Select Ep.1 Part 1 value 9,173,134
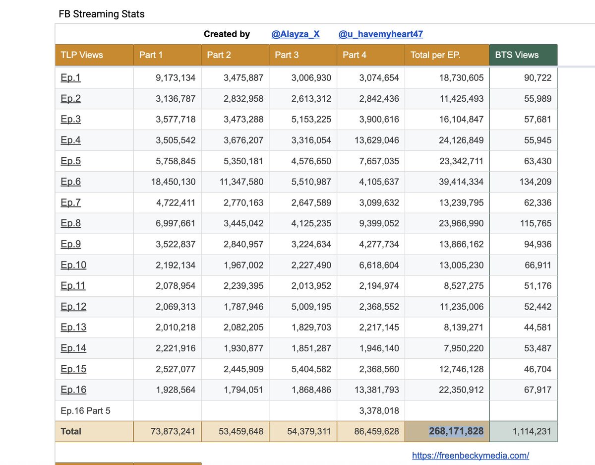The width and height of the screenshot is (595, 465). click(x=168, y=77)
